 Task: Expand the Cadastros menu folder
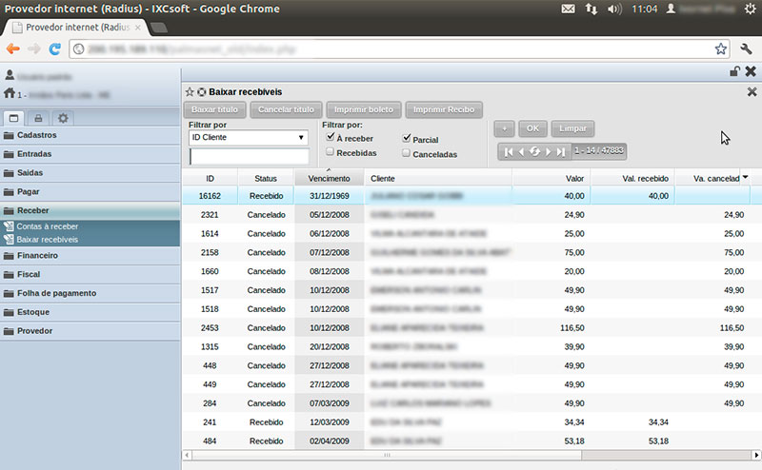[90, 135]
